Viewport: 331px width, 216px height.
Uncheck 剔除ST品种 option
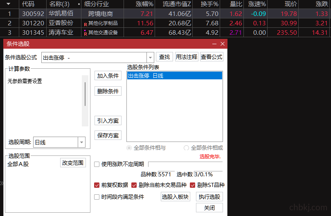pyautogui.click(x=192, y=185)
